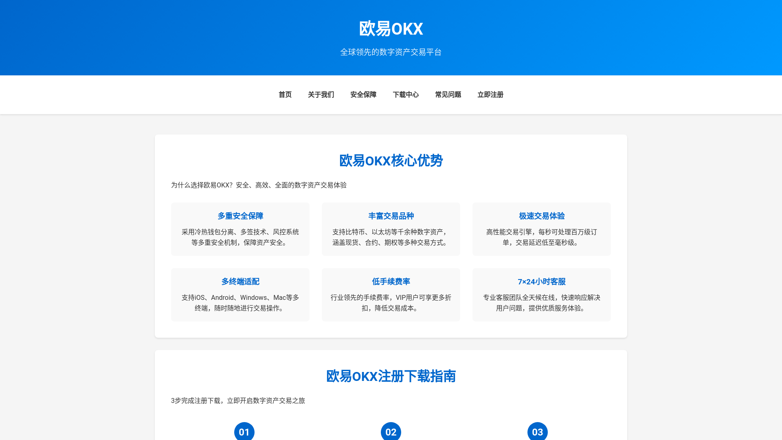Click the tagline 全球领先的数字资产交易平台
This screenshot has width=782, height=440.
click(x=391, y=52)
